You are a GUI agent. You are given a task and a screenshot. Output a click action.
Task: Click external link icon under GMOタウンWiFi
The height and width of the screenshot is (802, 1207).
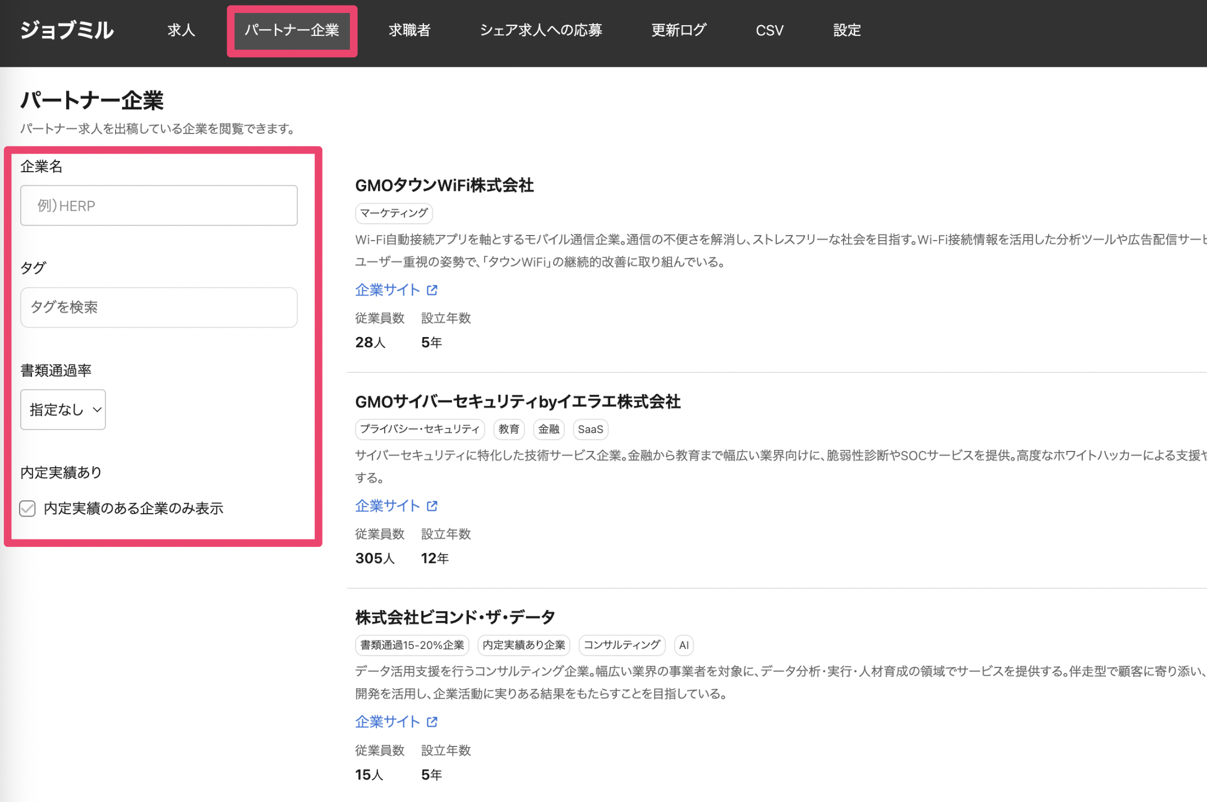pos(432,290)
